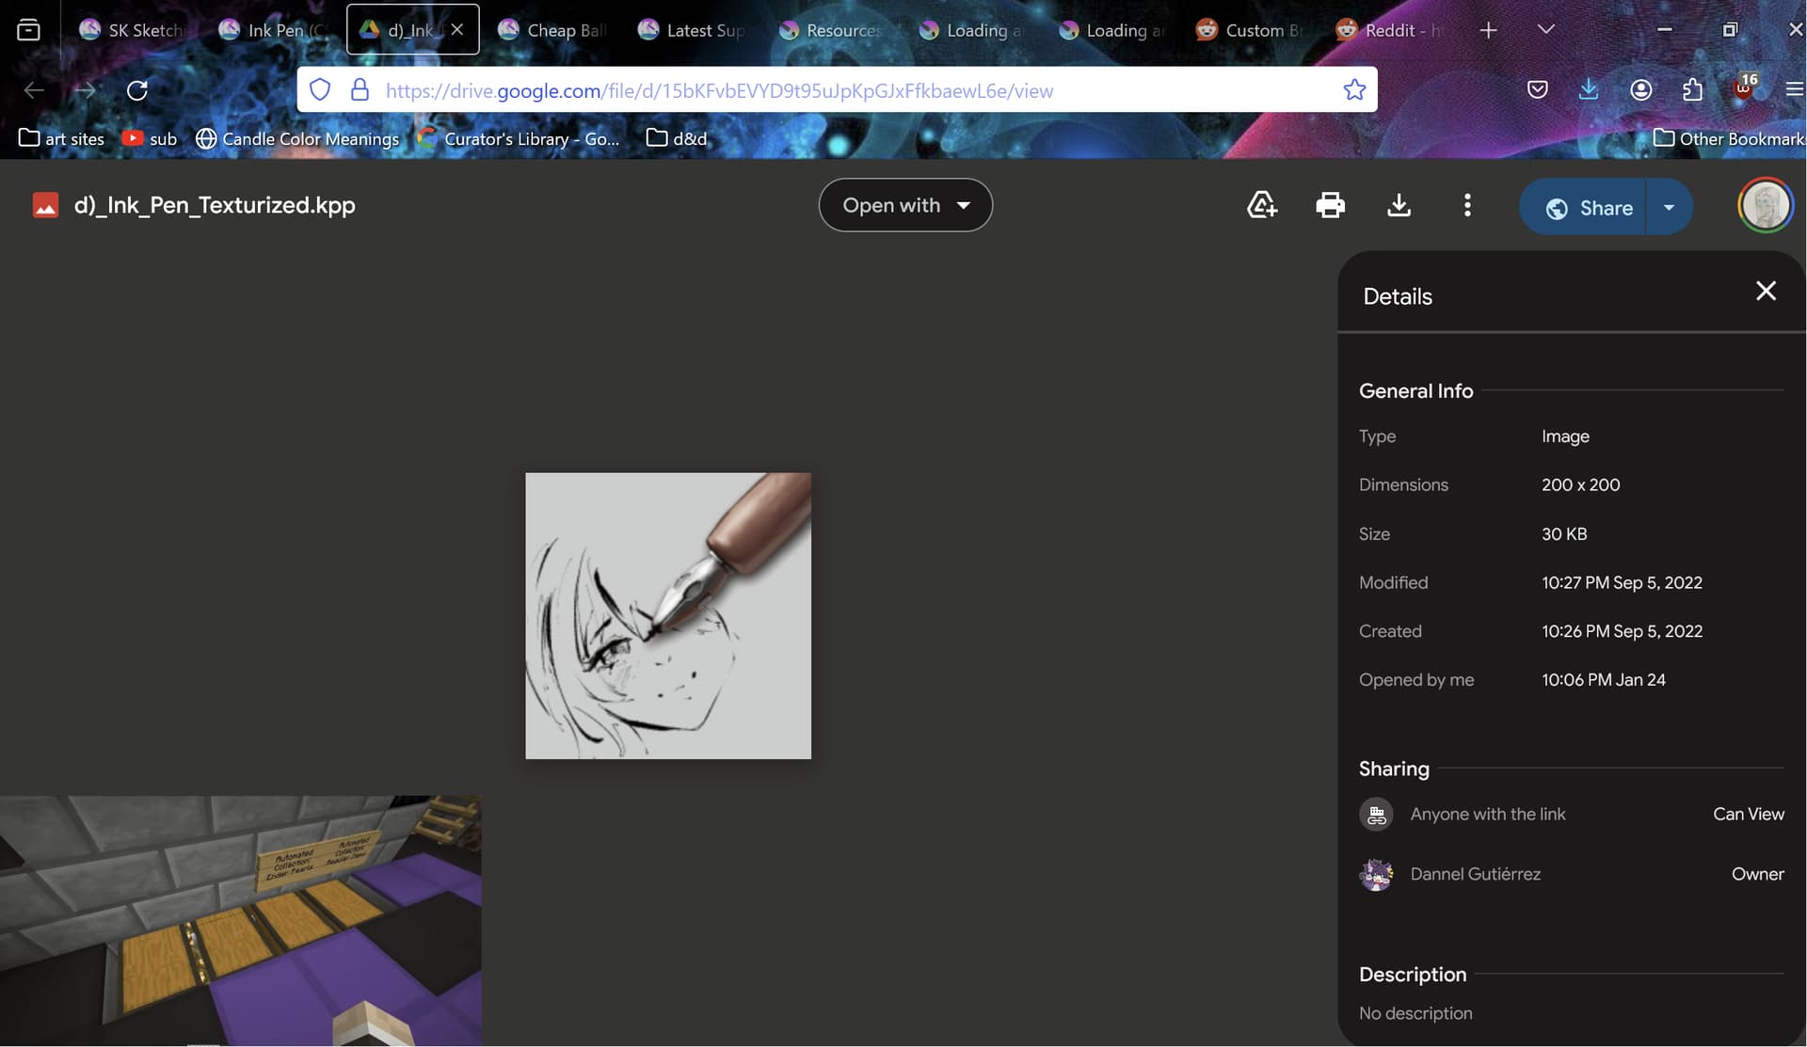Open the three-dot More actions menu
This screenshot has height=1047, width=1807.
pyautogui.click(x=1467, y=205)
